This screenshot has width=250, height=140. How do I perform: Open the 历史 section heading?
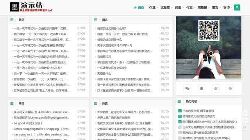(x=105, y=103)
